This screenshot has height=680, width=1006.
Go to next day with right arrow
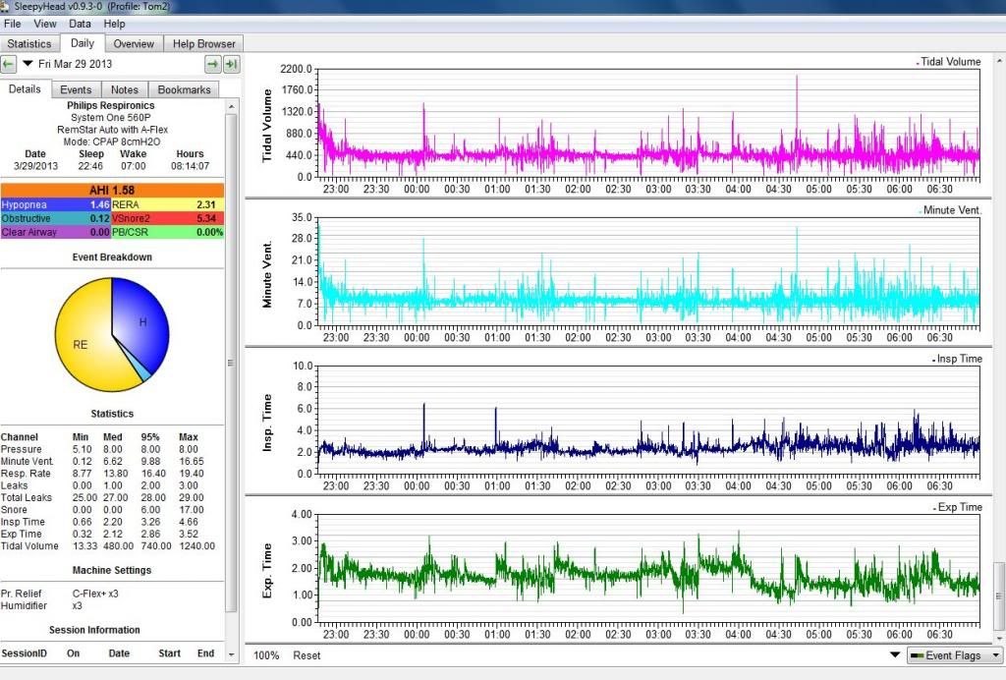[x=212, y=64]
